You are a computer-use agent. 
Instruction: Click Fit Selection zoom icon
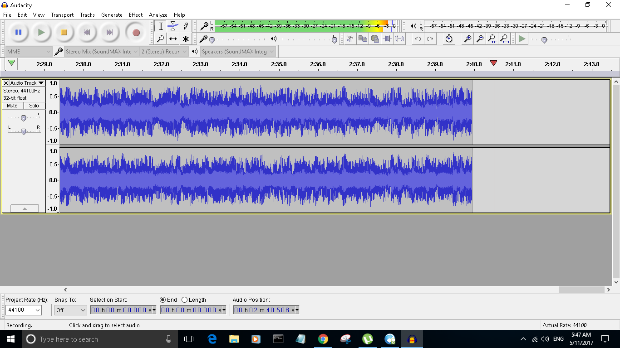click(x=492, y=39)
